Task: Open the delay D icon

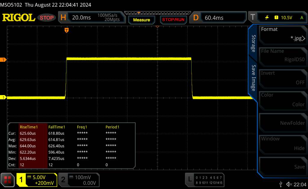Action: click(x=196, y=18)
